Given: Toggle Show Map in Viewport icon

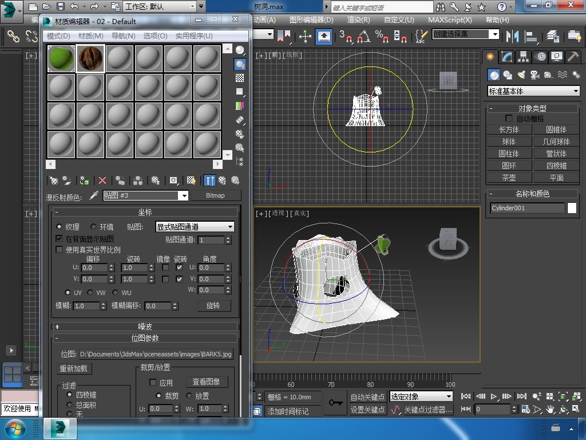Looking at the screenshot, I should click(191, 180).
